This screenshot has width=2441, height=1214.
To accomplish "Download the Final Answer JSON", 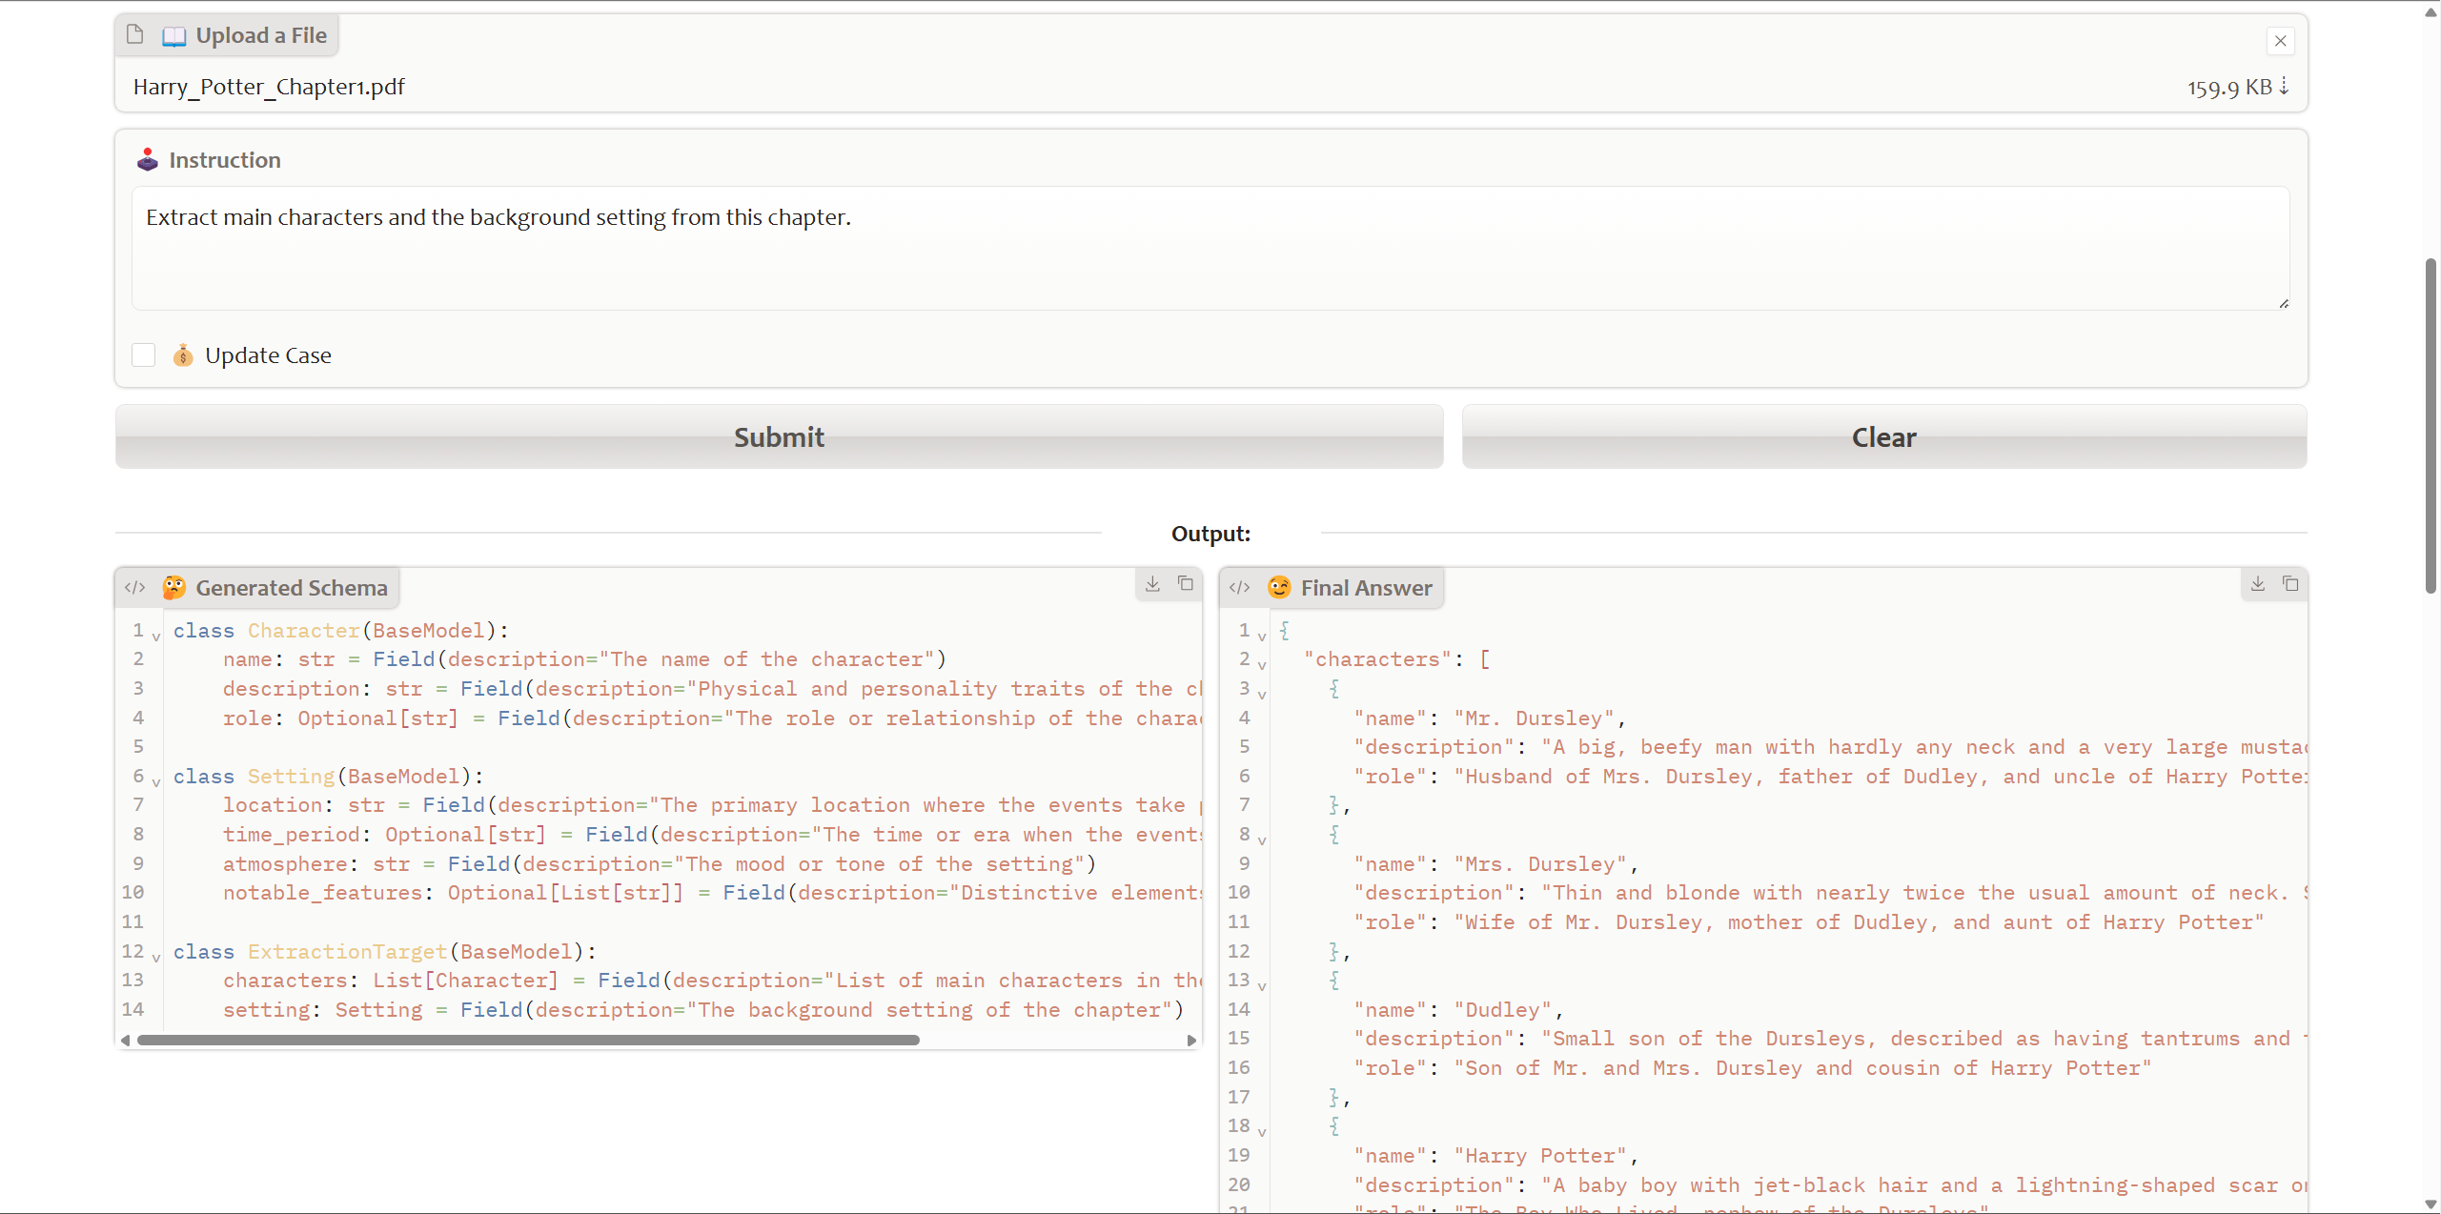I will pos(2257,583).
